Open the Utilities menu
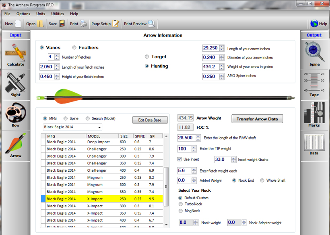The width and height of the screenshot is (330, 235). [x=58, y=14]
